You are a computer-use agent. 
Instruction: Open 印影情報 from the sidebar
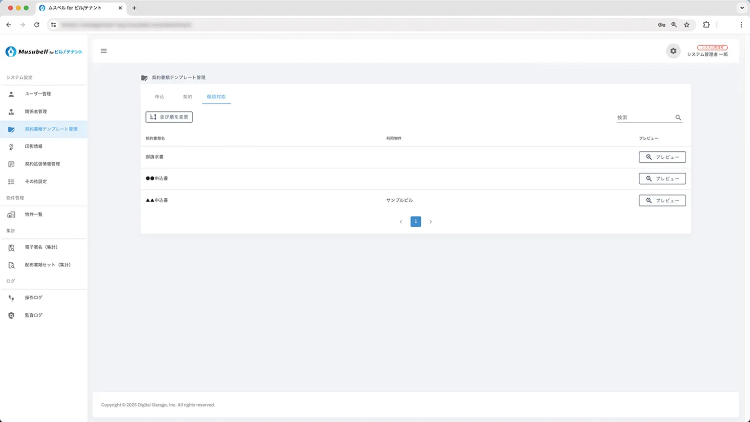pyautogui.click(x=34, y=146)
